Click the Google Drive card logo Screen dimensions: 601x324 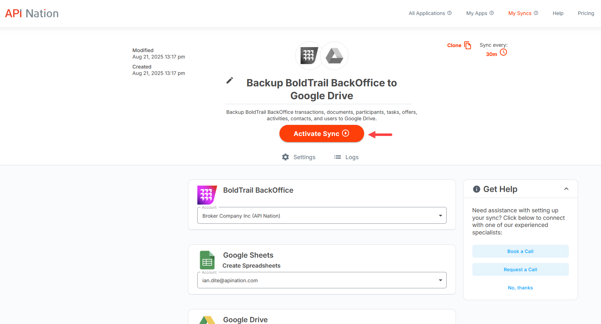[207, 320]
